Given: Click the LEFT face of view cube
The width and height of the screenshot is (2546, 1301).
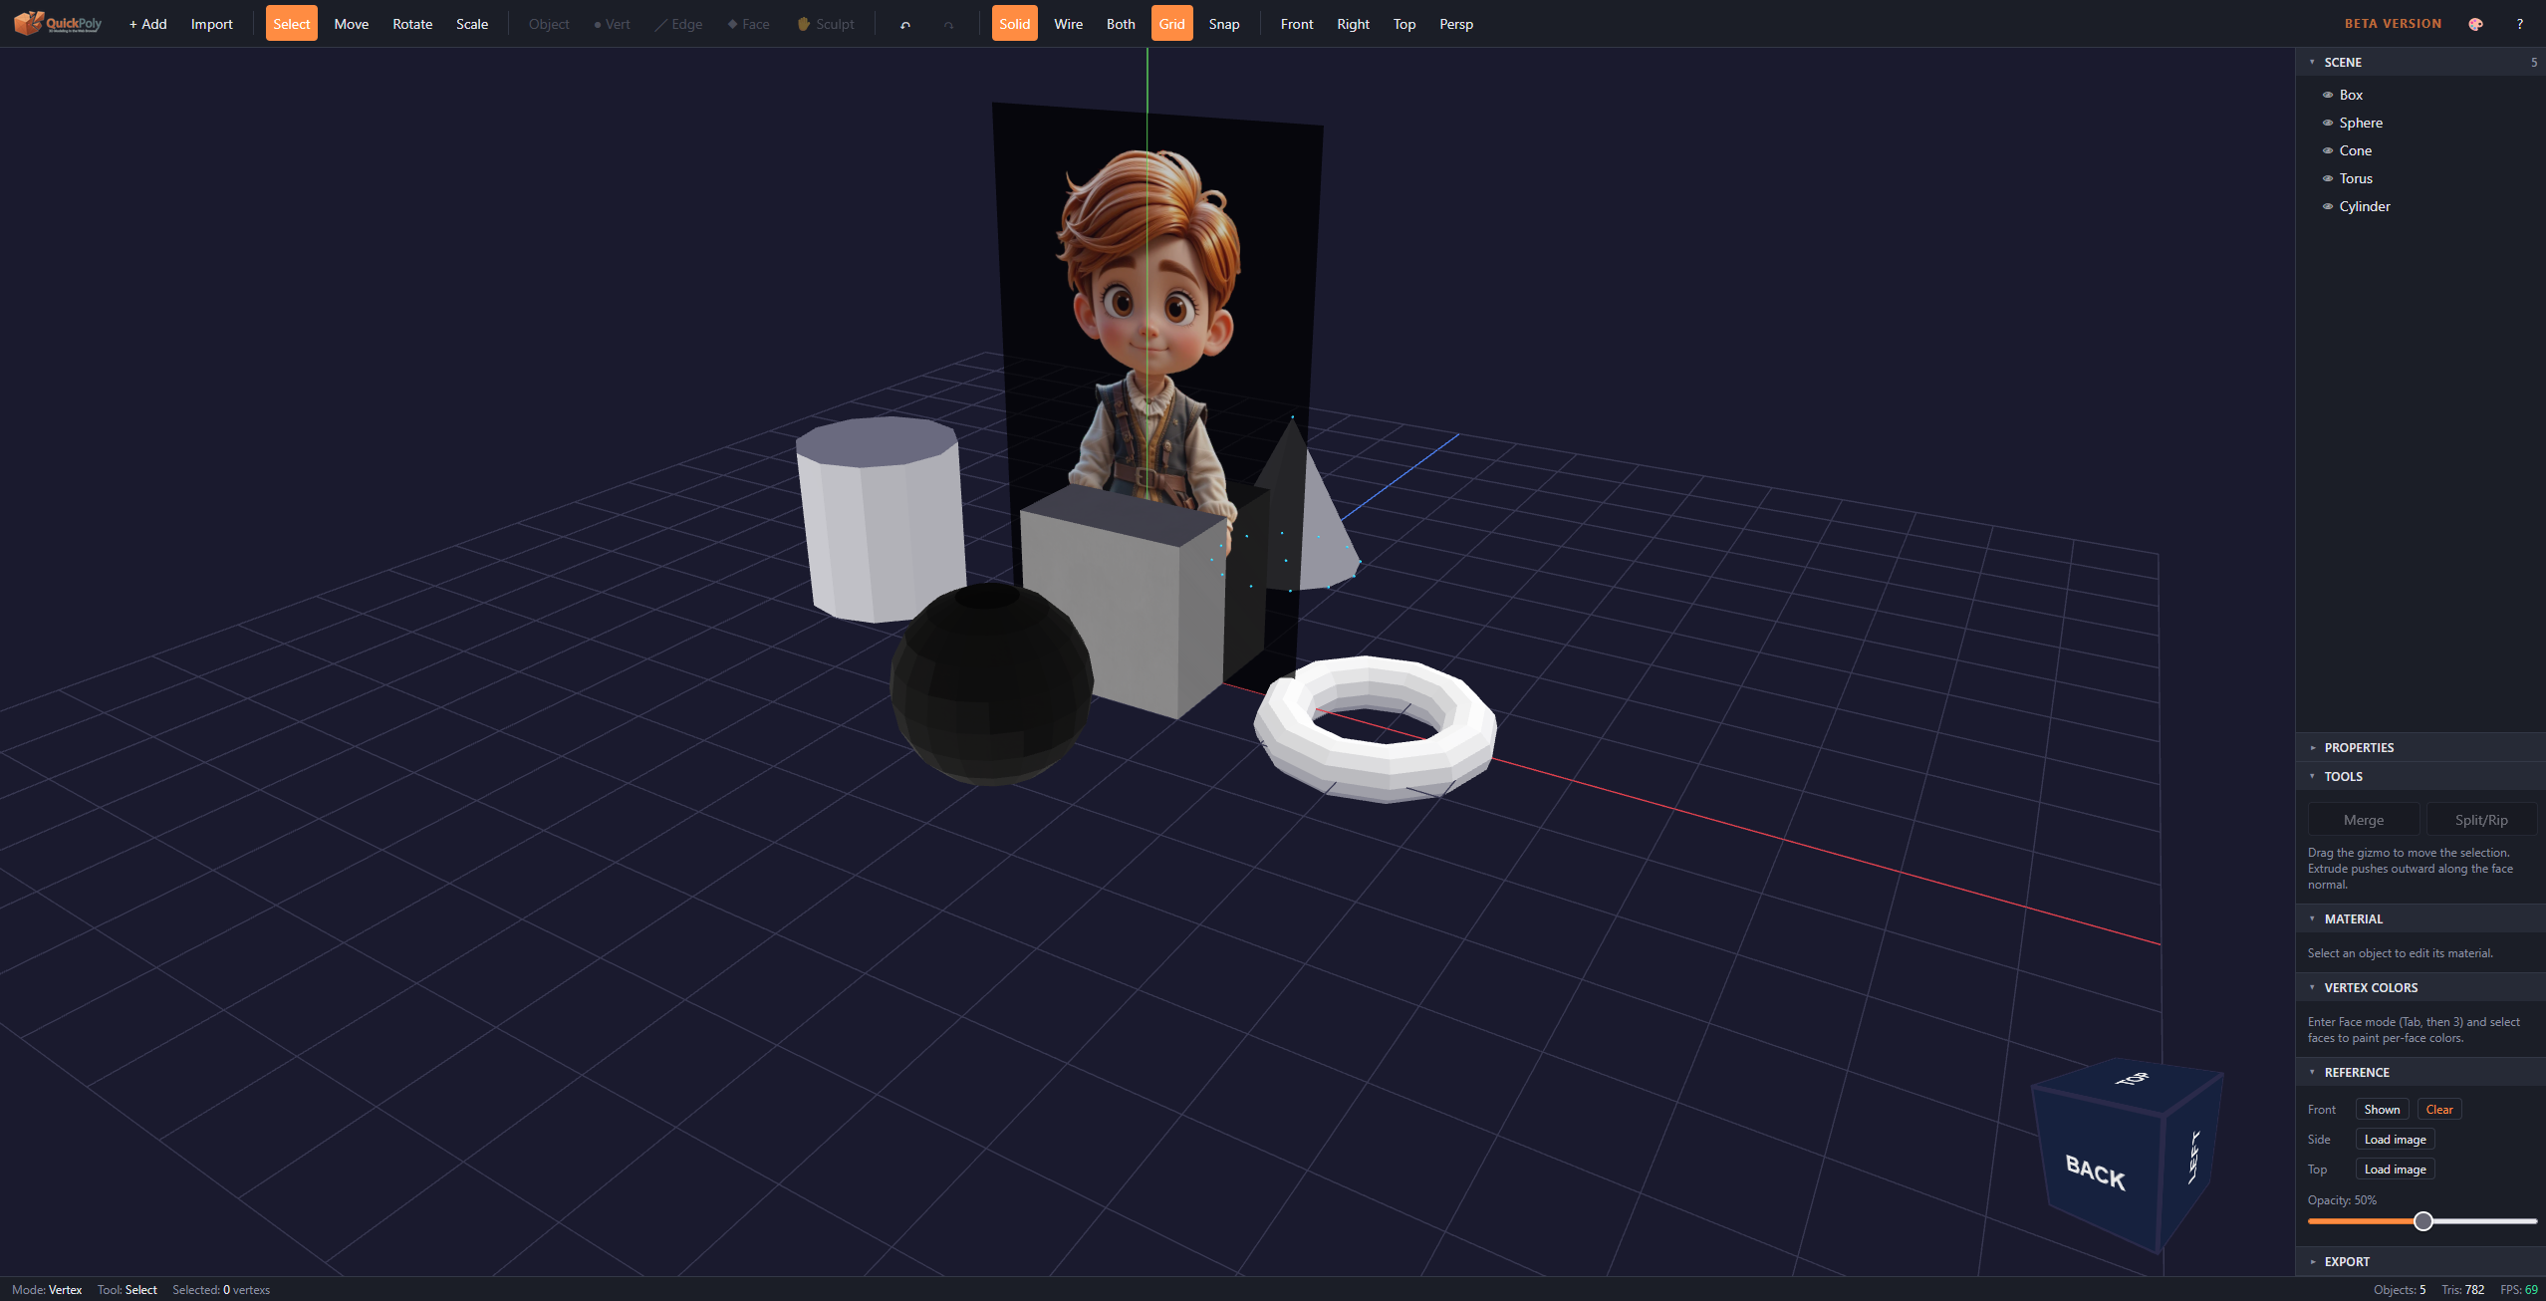Looking at the screenshot, I should point(2192,1158).
